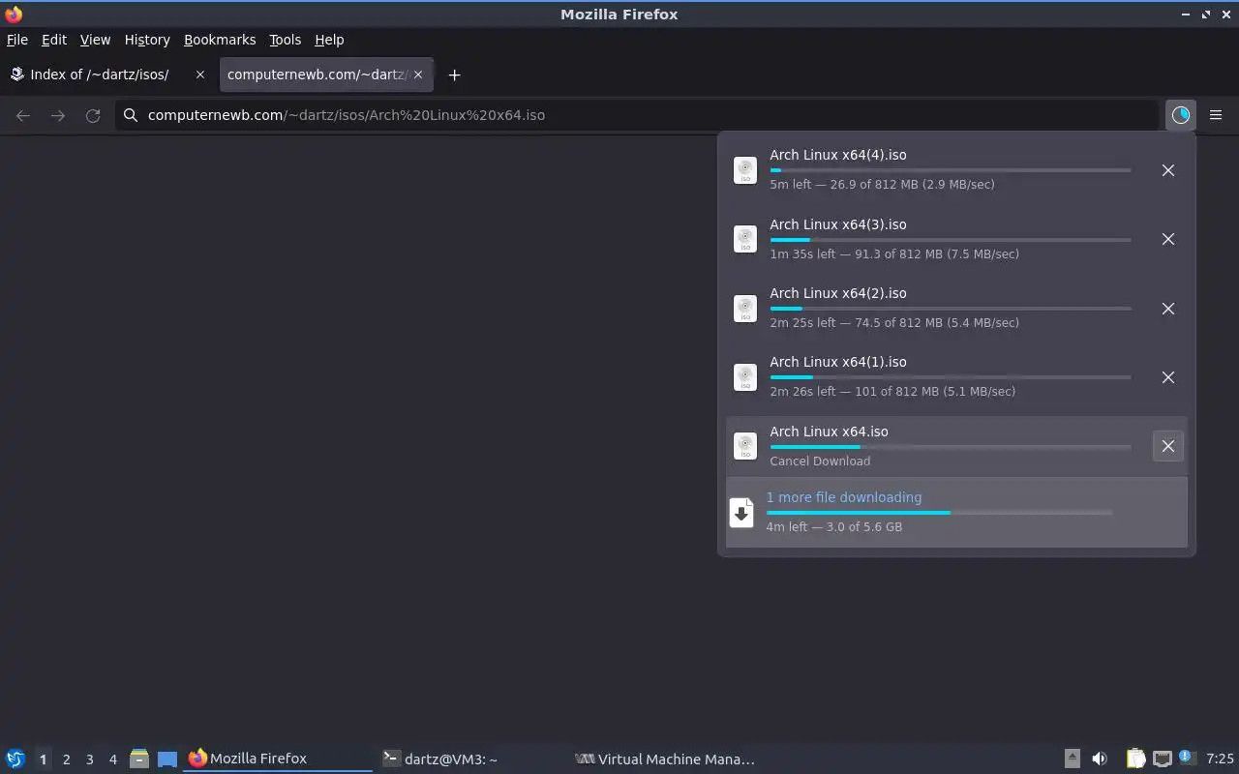Image resolution: width=1239 pixels, height=774 pixels.
Task: Open the Firefox hamburger application menu
Action: pos(1216,115)
